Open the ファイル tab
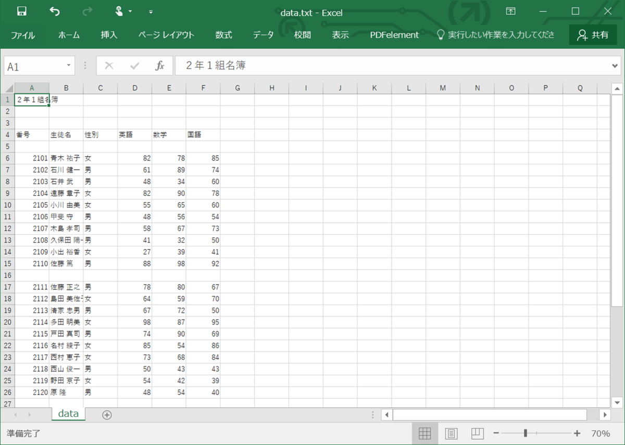 [23, 35]
